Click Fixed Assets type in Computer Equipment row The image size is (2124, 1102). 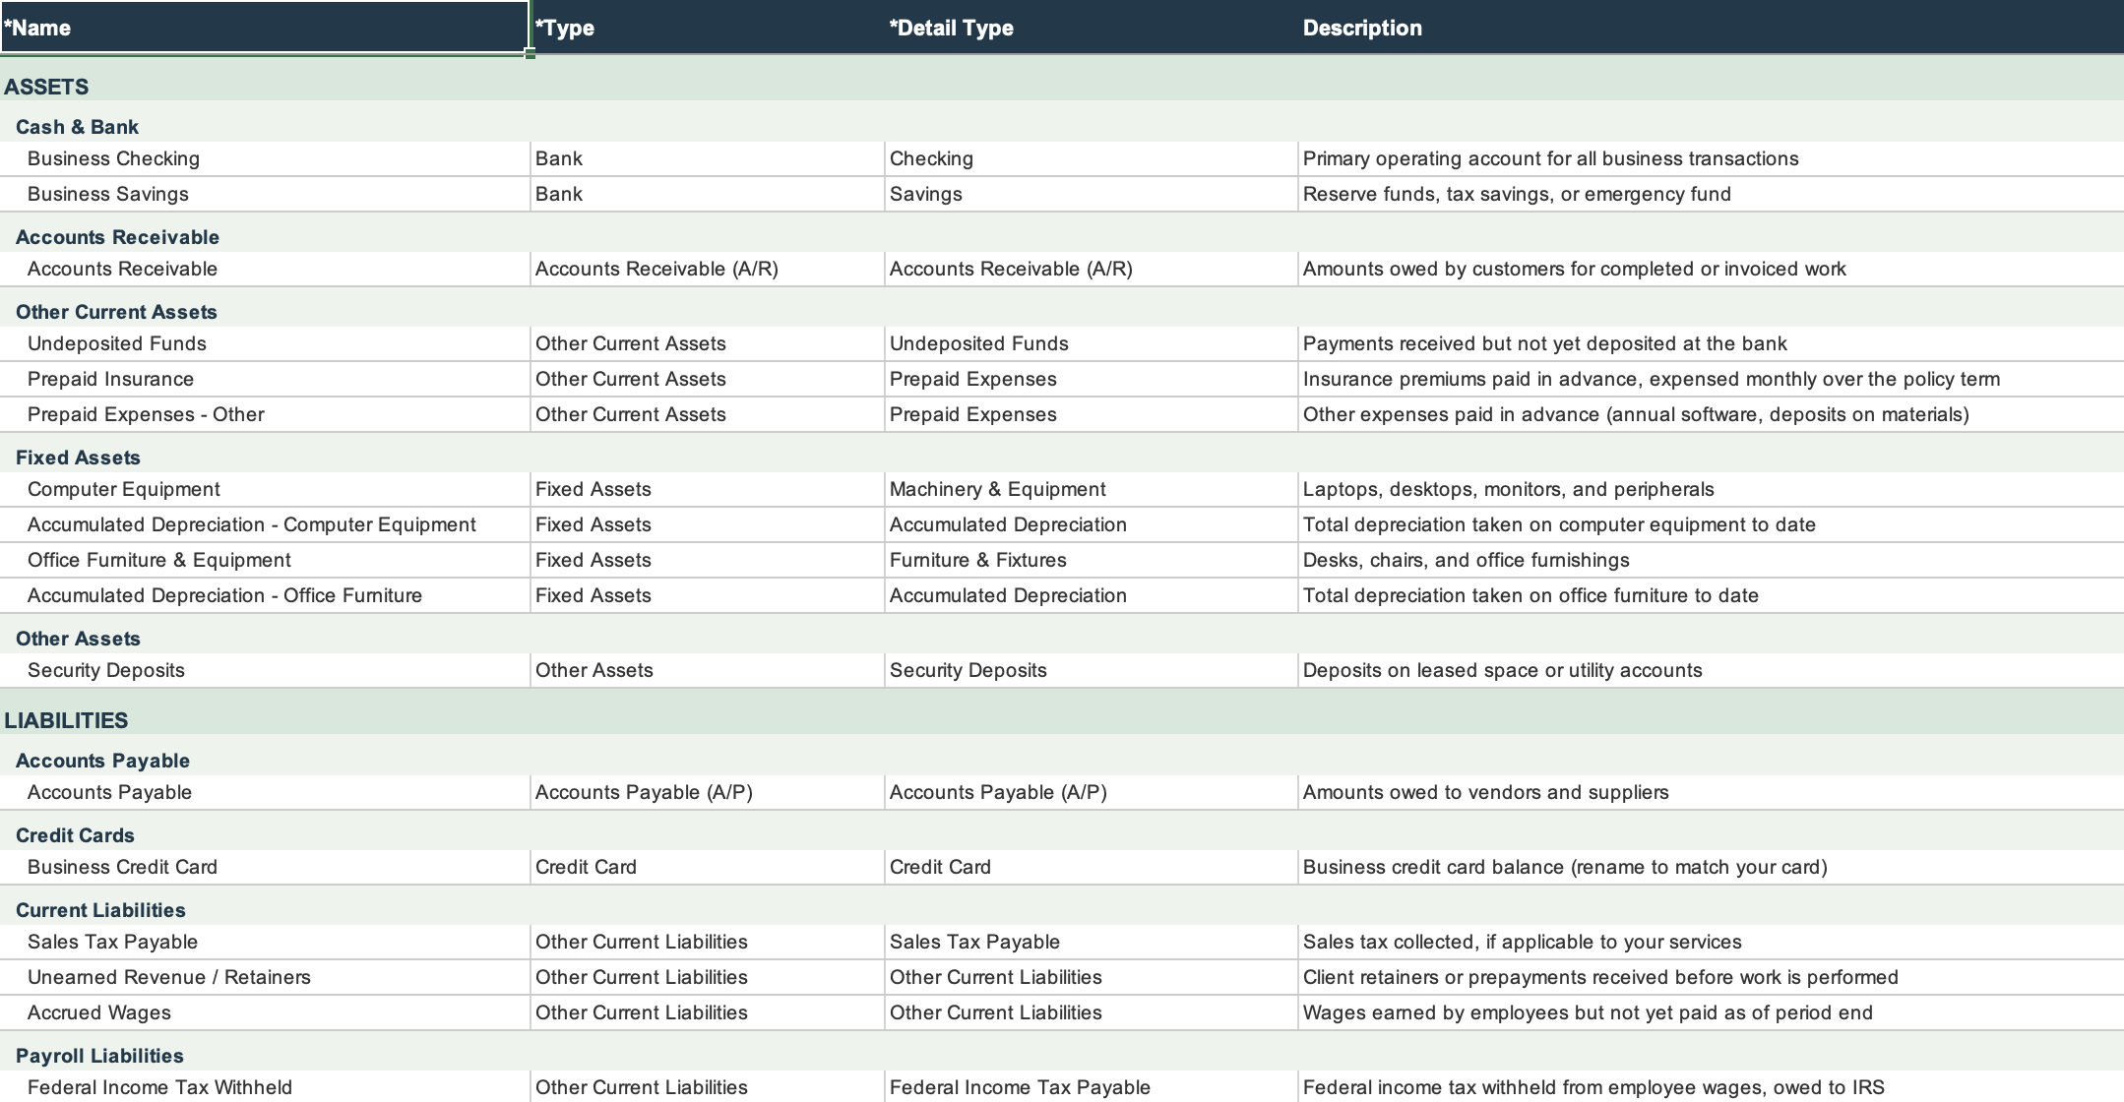coord(708,489)
